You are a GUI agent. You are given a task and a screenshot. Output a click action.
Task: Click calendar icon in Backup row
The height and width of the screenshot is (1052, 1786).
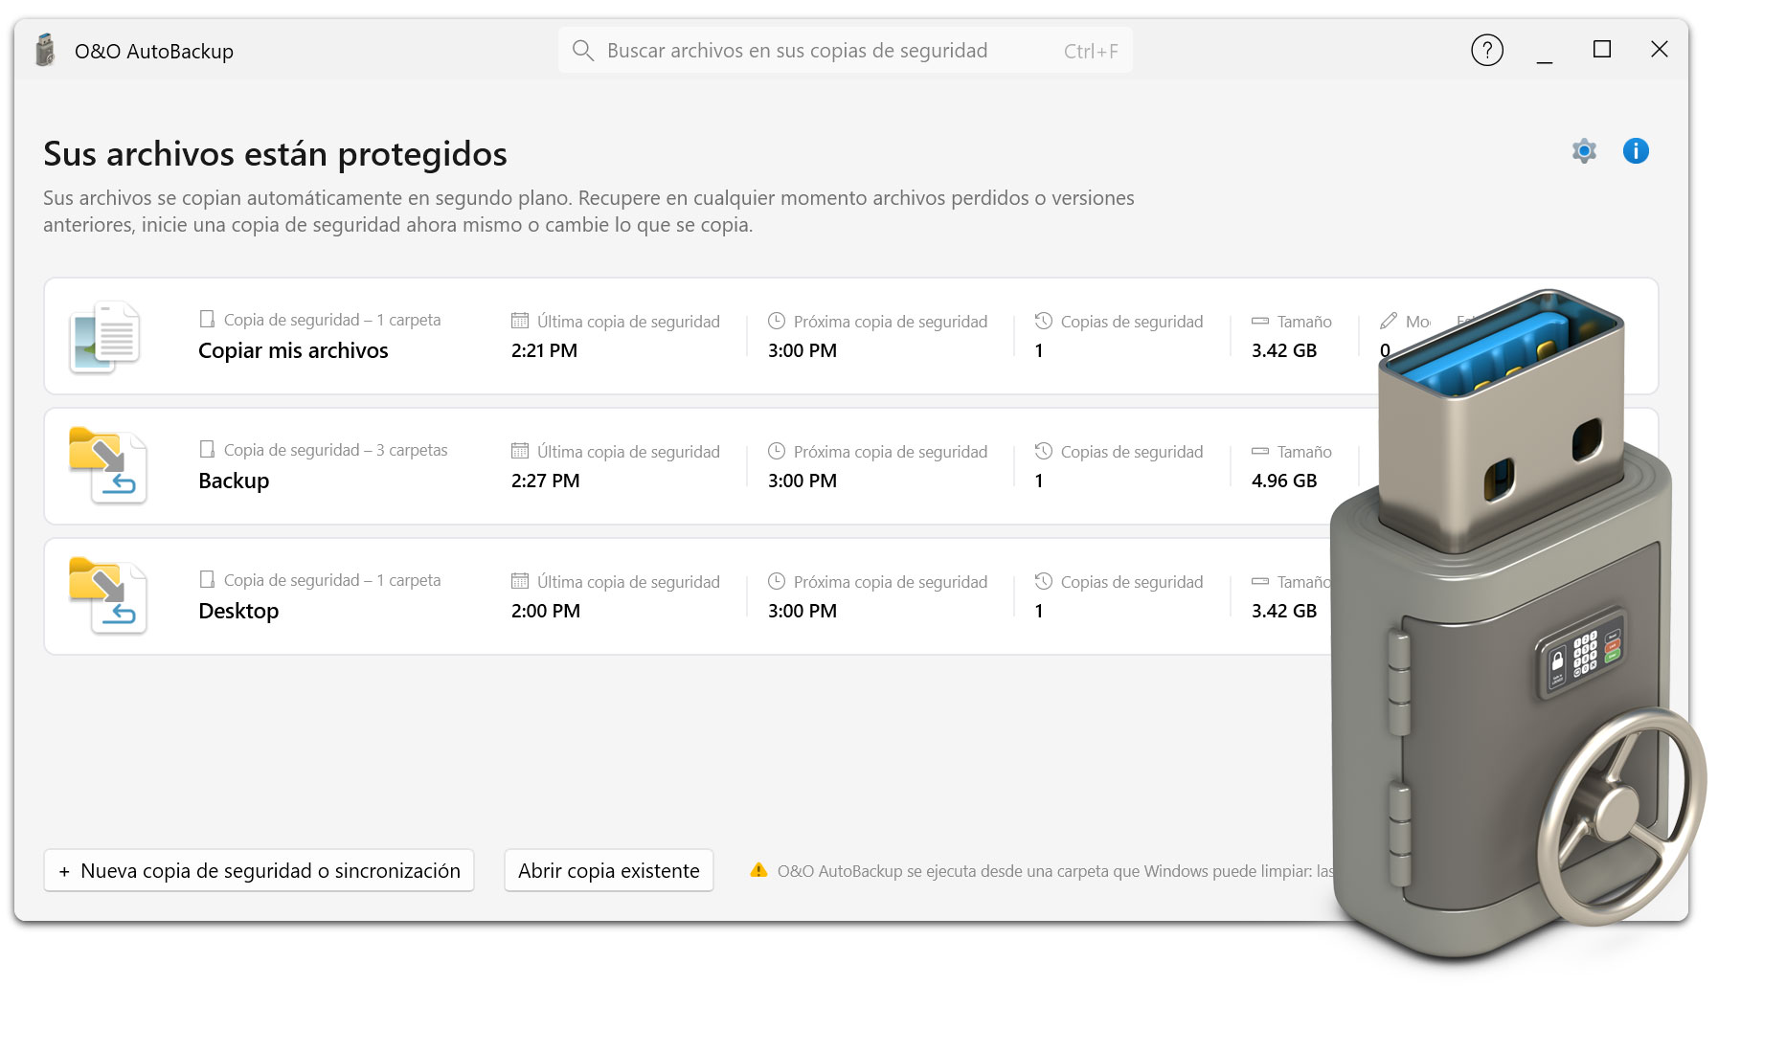pyautogui.click(x=520, y=451)
